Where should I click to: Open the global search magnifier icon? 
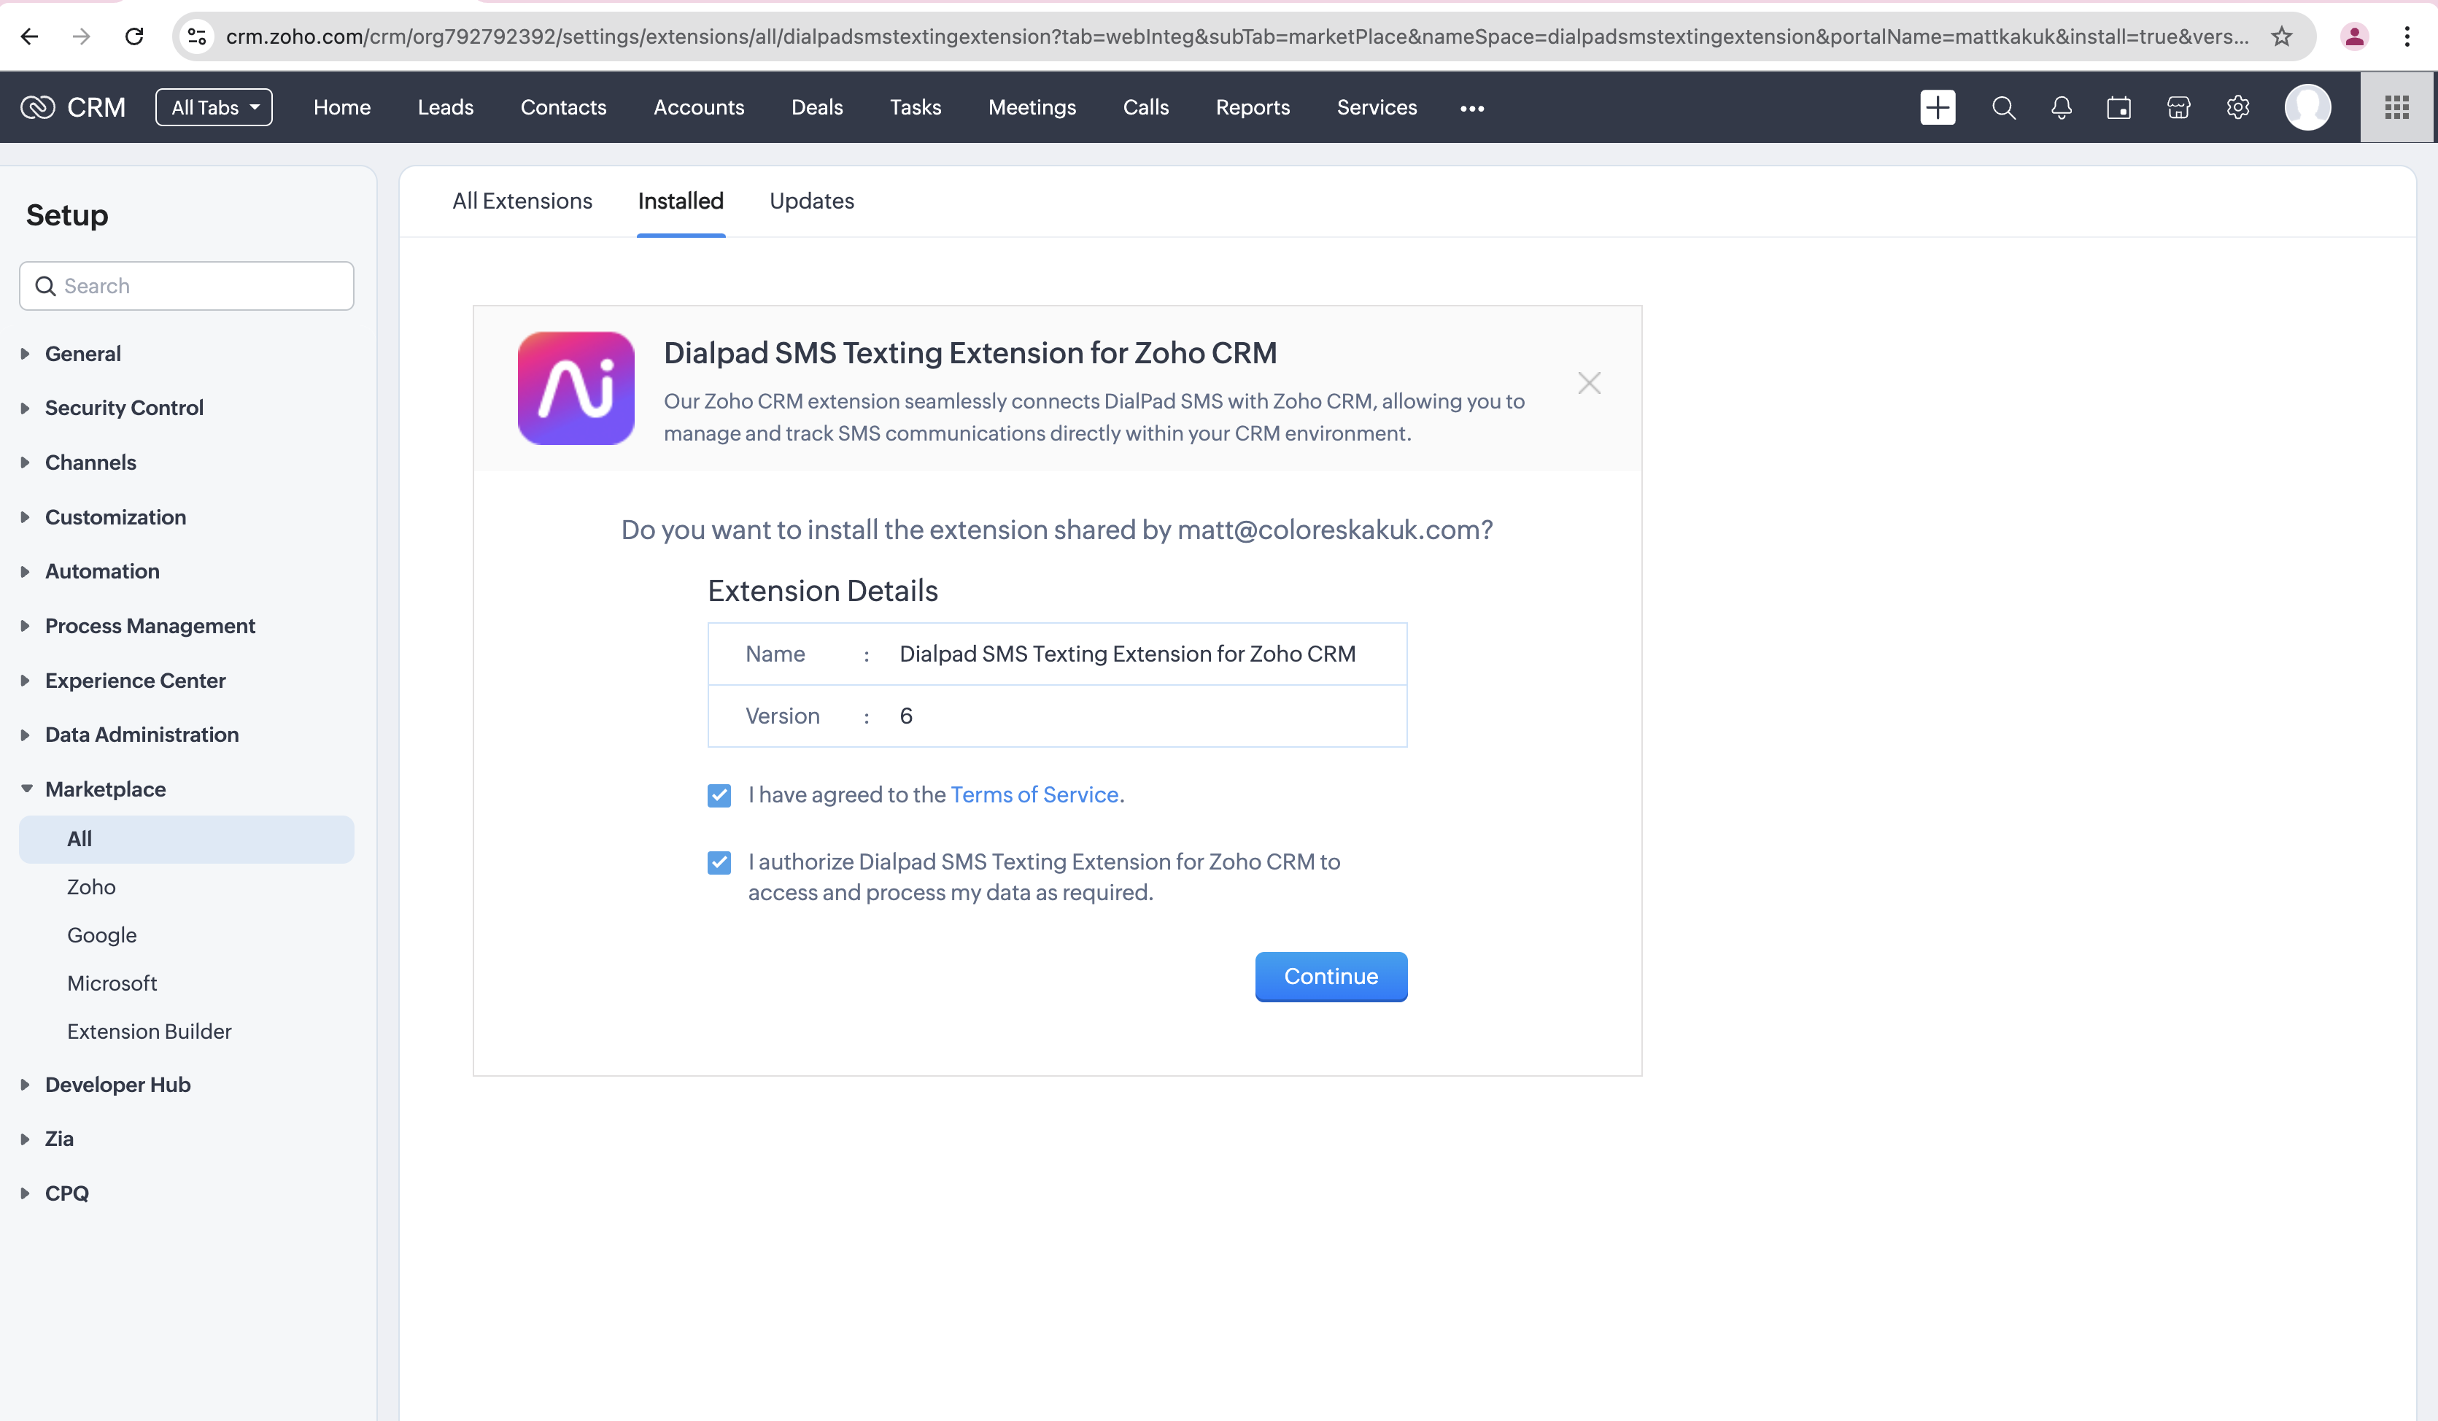(x=2002, y=107)
